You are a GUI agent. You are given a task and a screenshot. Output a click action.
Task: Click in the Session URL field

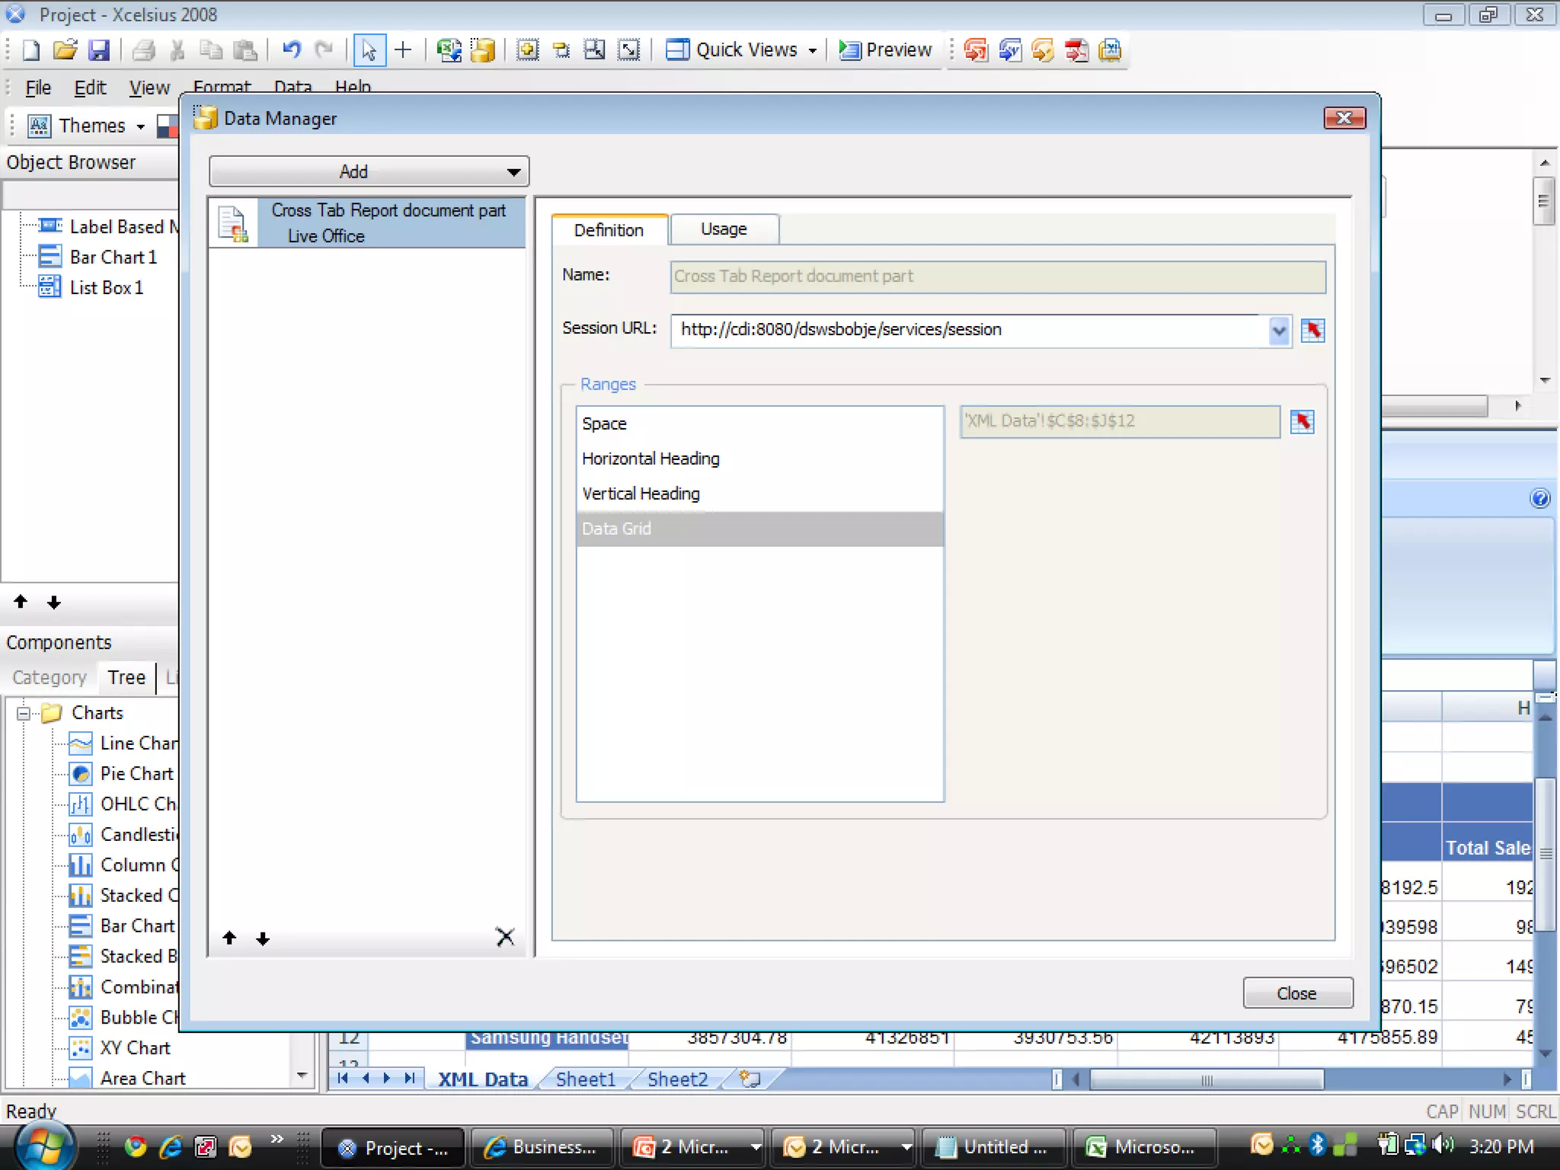[970, 331]
